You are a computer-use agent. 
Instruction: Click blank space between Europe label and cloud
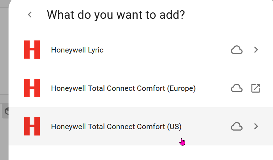(x=213, y=88)
